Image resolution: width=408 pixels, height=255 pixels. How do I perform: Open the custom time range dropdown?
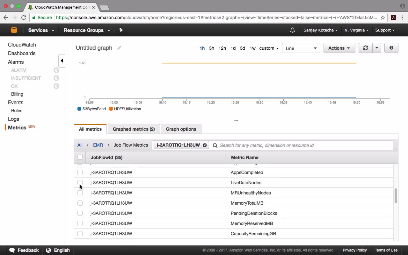click(269, 48)
